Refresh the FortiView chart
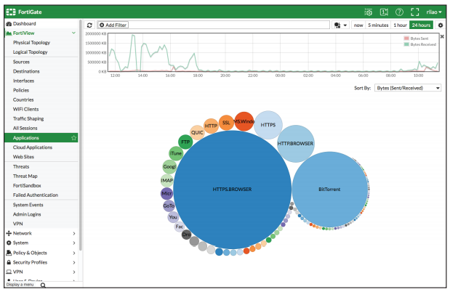This screenshot has height=292, width=450. coord(89,25)
